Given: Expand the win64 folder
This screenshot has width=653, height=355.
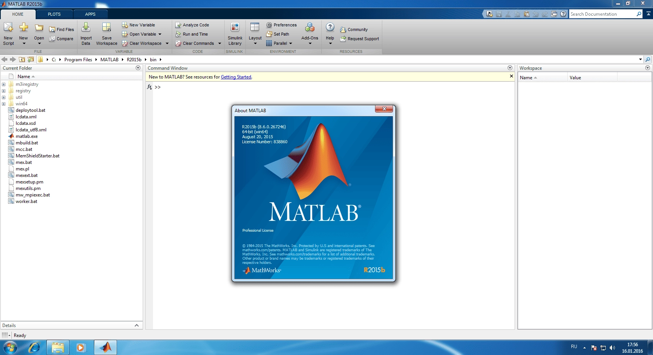Looking at the screenshot, I should [4, 104].
